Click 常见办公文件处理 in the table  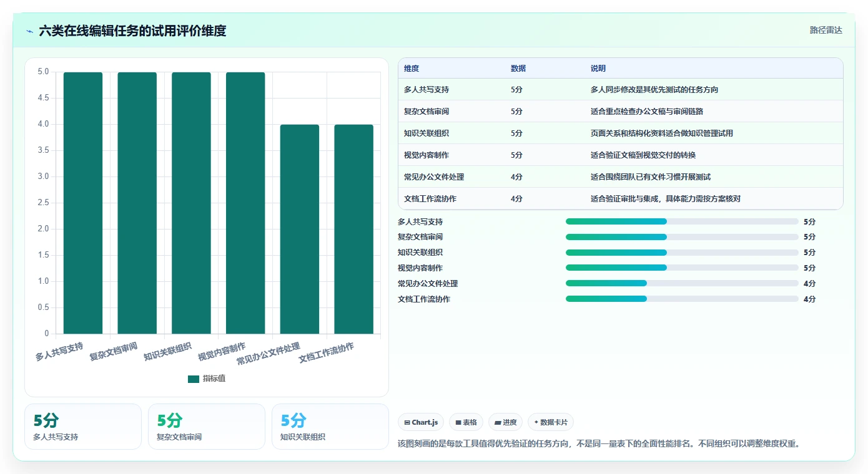[x=434, y=177]
